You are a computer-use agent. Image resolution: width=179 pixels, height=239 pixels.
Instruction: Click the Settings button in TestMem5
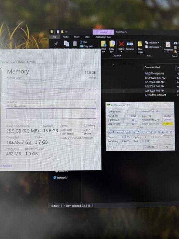(150, 147)
